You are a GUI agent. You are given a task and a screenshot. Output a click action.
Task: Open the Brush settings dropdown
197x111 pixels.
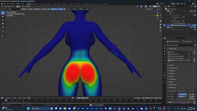pos(69,9)
